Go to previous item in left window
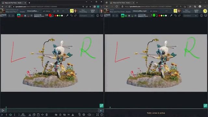The width and height of the screenshot is (208, 117). [9, 16]
